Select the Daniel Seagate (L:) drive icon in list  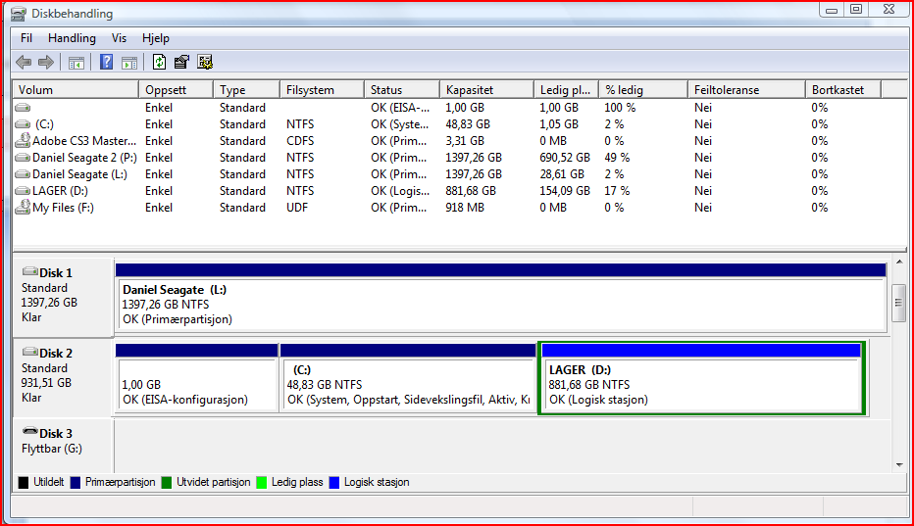pyautogui.click(x=23, y=174)
